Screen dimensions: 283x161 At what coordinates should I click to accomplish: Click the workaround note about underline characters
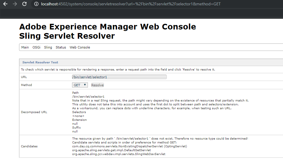(x=152, y=108)
